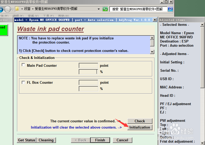
Task: Tick the FL Box Counter checkbox
Action: (x=23, y=82)
